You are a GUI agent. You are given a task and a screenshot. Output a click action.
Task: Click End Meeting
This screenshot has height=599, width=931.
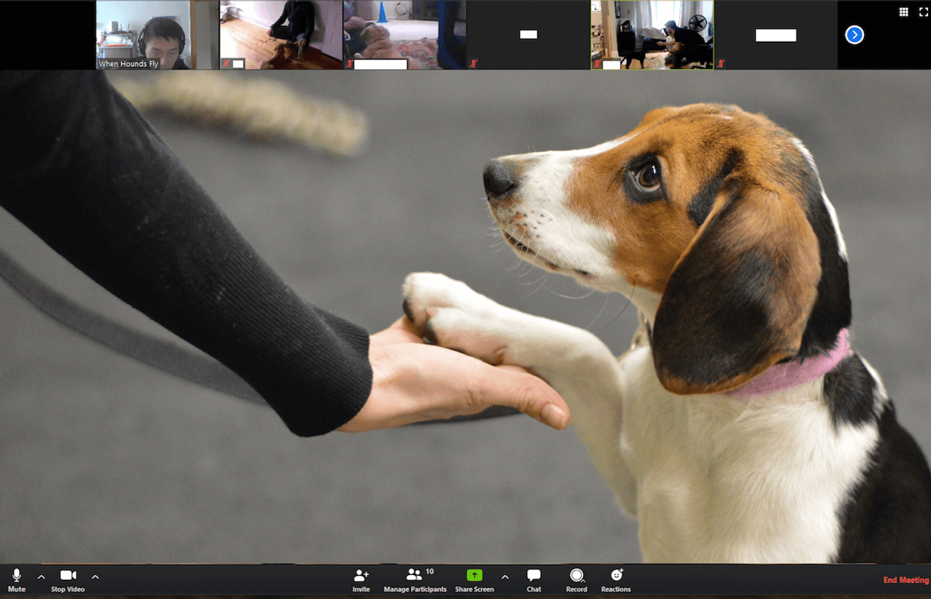click(906, 580)
